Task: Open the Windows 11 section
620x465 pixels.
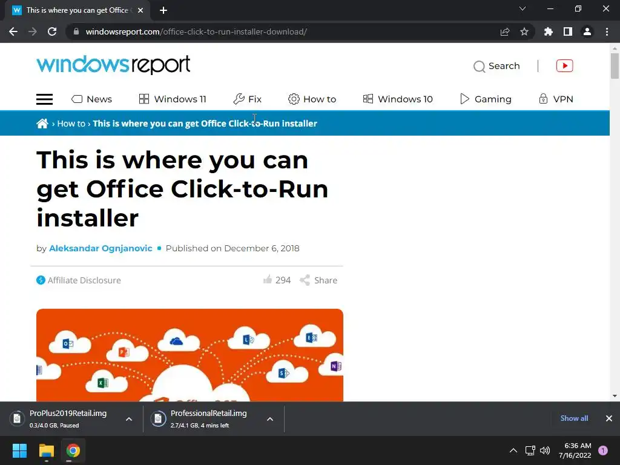Action: pos(173,99)
